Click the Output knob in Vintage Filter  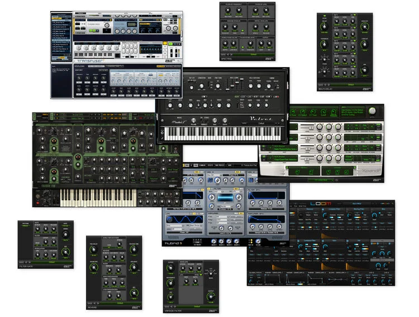pyautogui.click(x=211, y=296)
